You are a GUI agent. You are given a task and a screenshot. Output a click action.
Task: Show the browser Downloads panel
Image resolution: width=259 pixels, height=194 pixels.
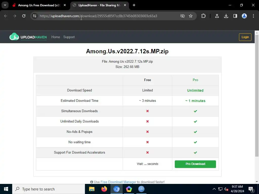(x=226, y=16)
